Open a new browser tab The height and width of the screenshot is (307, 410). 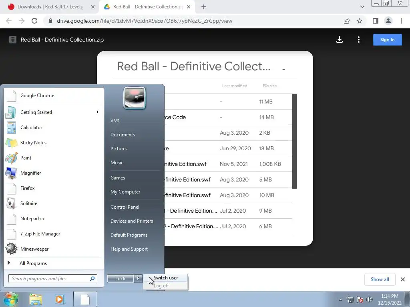204,7
